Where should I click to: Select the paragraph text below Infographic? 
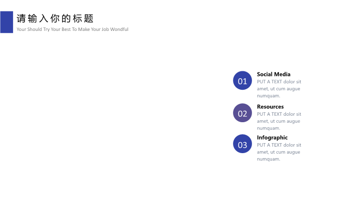(x=278, y=152)
